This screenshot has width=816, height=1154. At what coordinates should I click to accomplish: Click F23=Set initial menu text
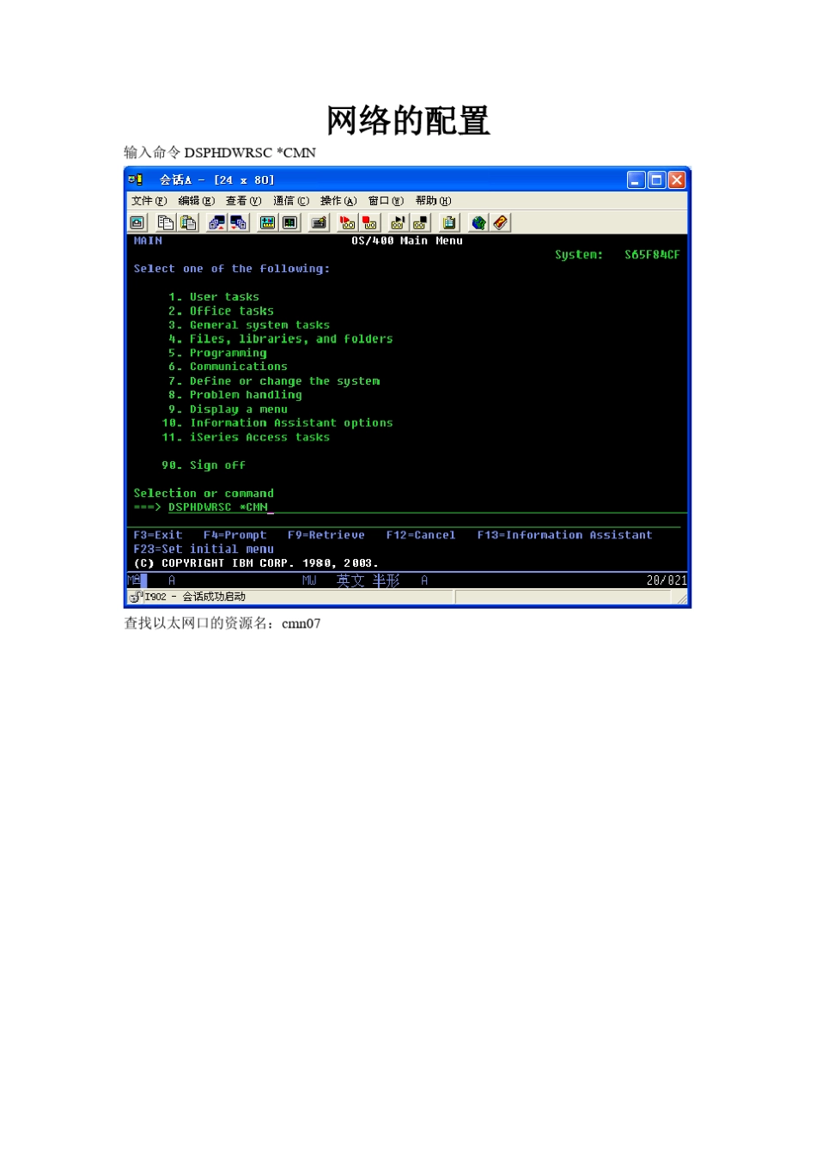(204, 550)
